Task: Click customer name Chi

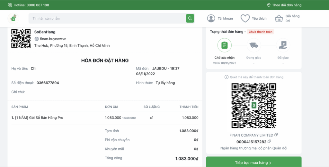Action: [33, 69]
